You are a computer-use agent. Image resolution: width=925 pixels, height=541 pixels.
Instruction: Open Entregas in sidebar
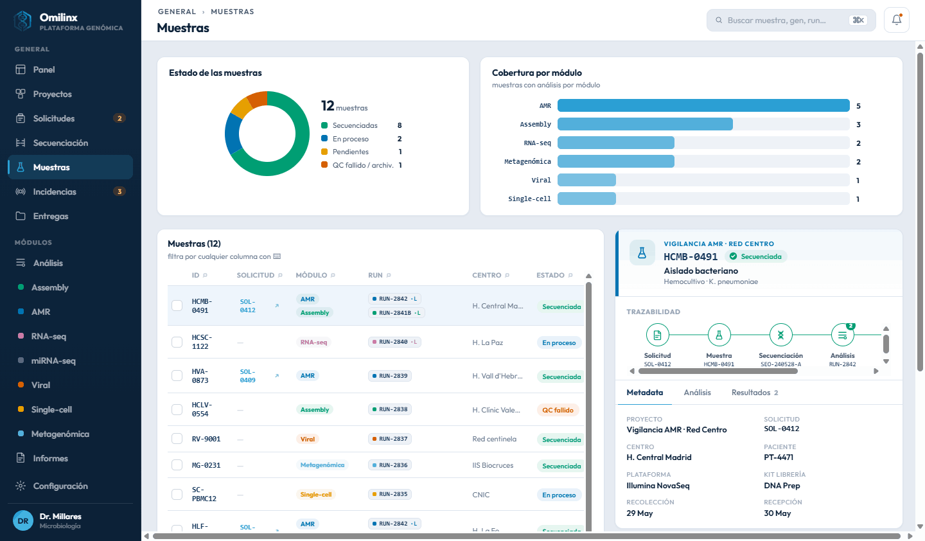[71, 216]
